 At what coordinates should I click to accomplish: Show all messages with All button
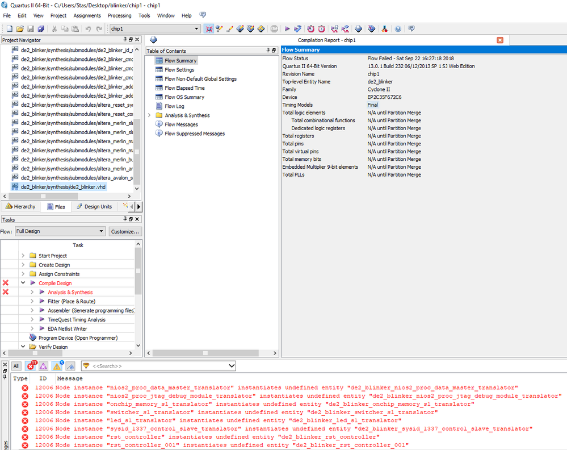[x=16, y=366]
